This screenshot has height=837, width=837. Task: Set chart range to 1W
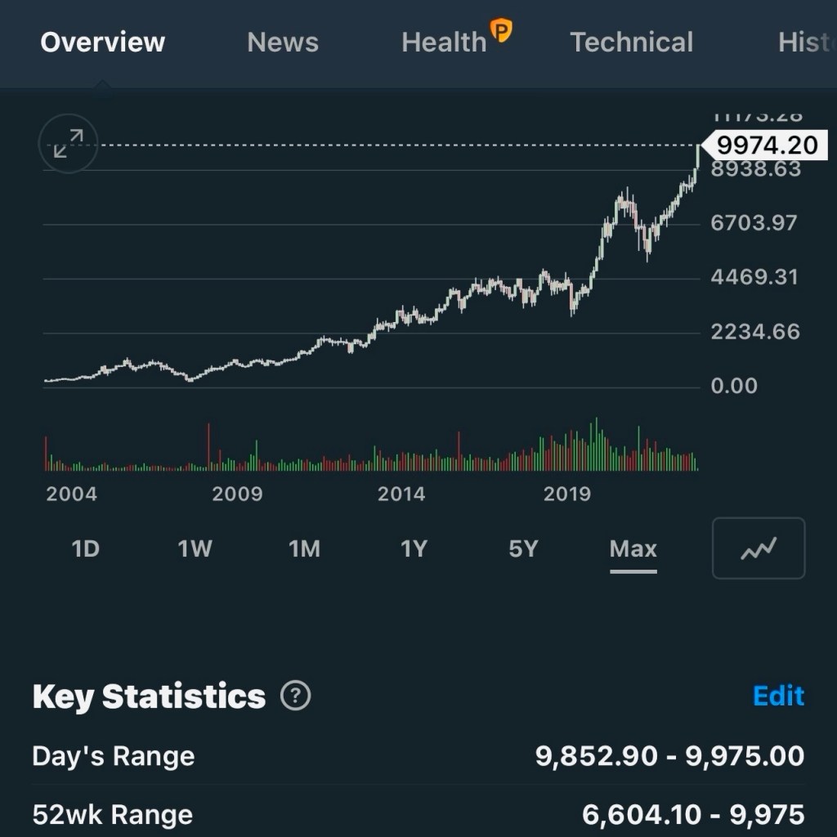click(x=195, y=548)
